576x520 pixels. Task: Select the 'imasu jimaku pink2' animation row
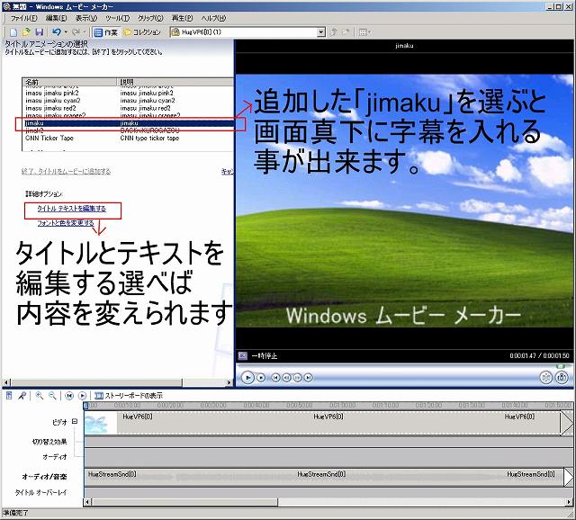[x=128, y=93]
